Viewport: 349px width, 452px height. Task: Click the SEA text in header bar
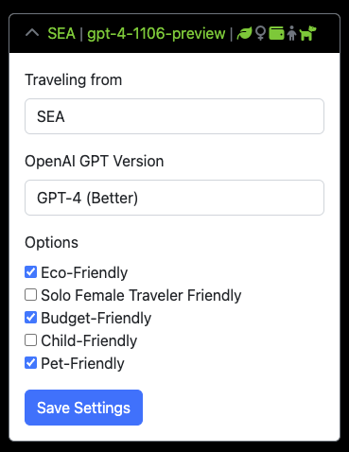[x=61, y=33]
